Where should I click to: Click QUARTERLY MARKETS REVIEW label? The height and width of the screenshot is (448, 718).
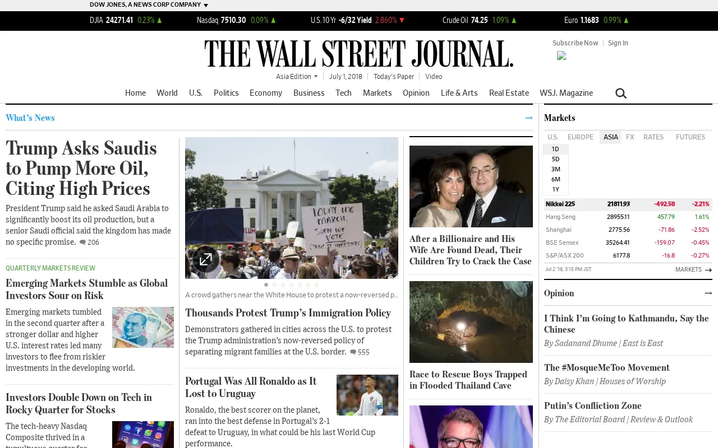[50, 268]
